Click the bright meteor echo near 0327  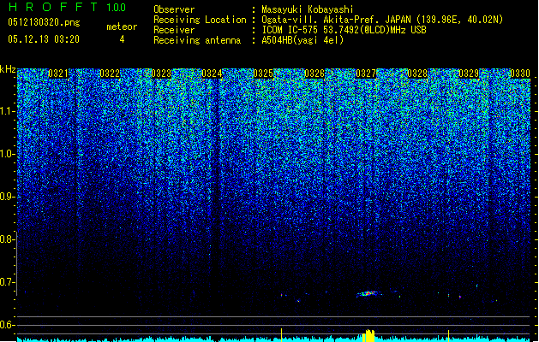(368, 293)
